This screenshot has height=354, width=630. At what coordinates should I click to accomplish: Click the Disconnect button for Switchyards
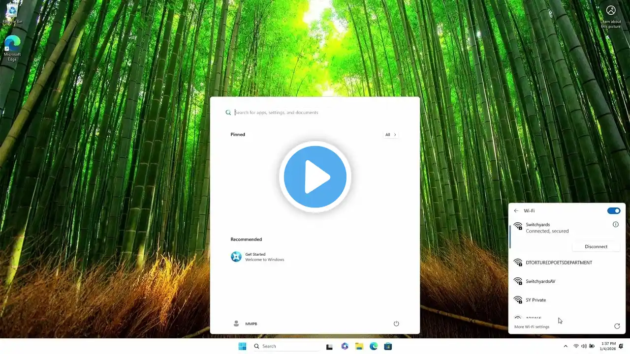point(596,246)
